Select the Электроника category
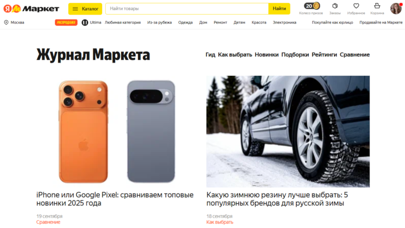This screenshot has width=405, height=228. tap(284, 23)
